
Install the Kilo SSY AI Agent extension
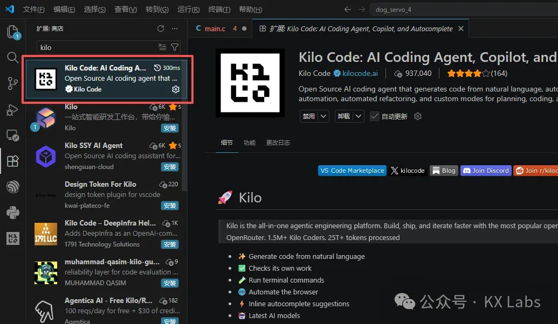pyautogui.click(x=170, y=167)
